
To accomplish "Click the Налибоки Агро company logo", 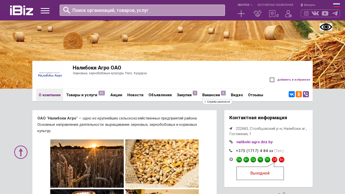I will pyautogui.click(x=50, y=75).
